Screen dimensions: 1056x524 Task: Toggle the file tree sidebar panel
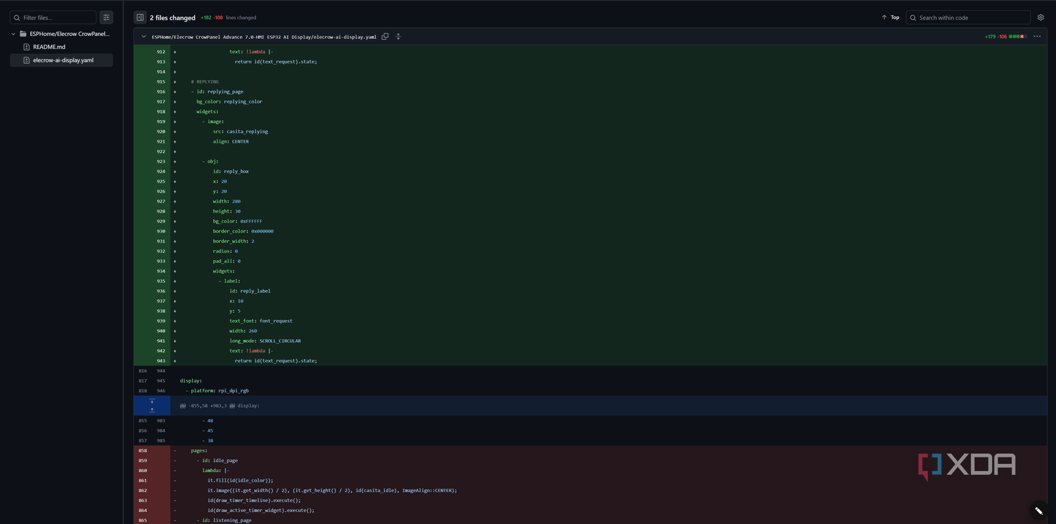140,17
